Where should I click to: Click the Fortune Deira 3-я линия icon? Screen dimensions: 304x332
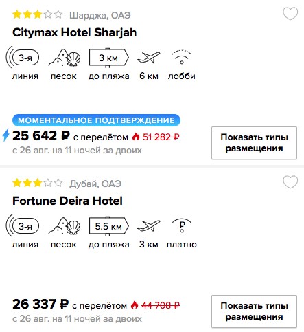(23, 226)
